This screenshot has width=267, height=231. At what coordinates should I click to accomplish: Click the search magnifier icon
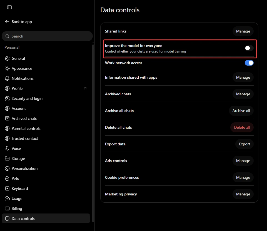[7, 36]
